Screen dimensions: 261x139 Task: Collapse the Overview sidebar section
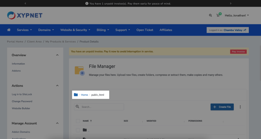point(57,55)
